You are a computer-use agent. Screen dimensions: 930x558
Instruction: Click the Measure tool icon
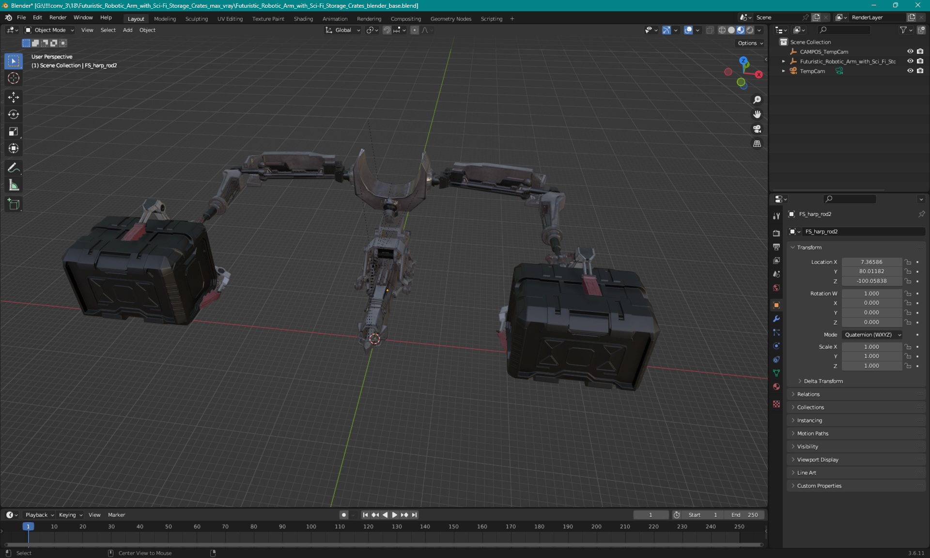pyautogui.click(x=14, y=186)
